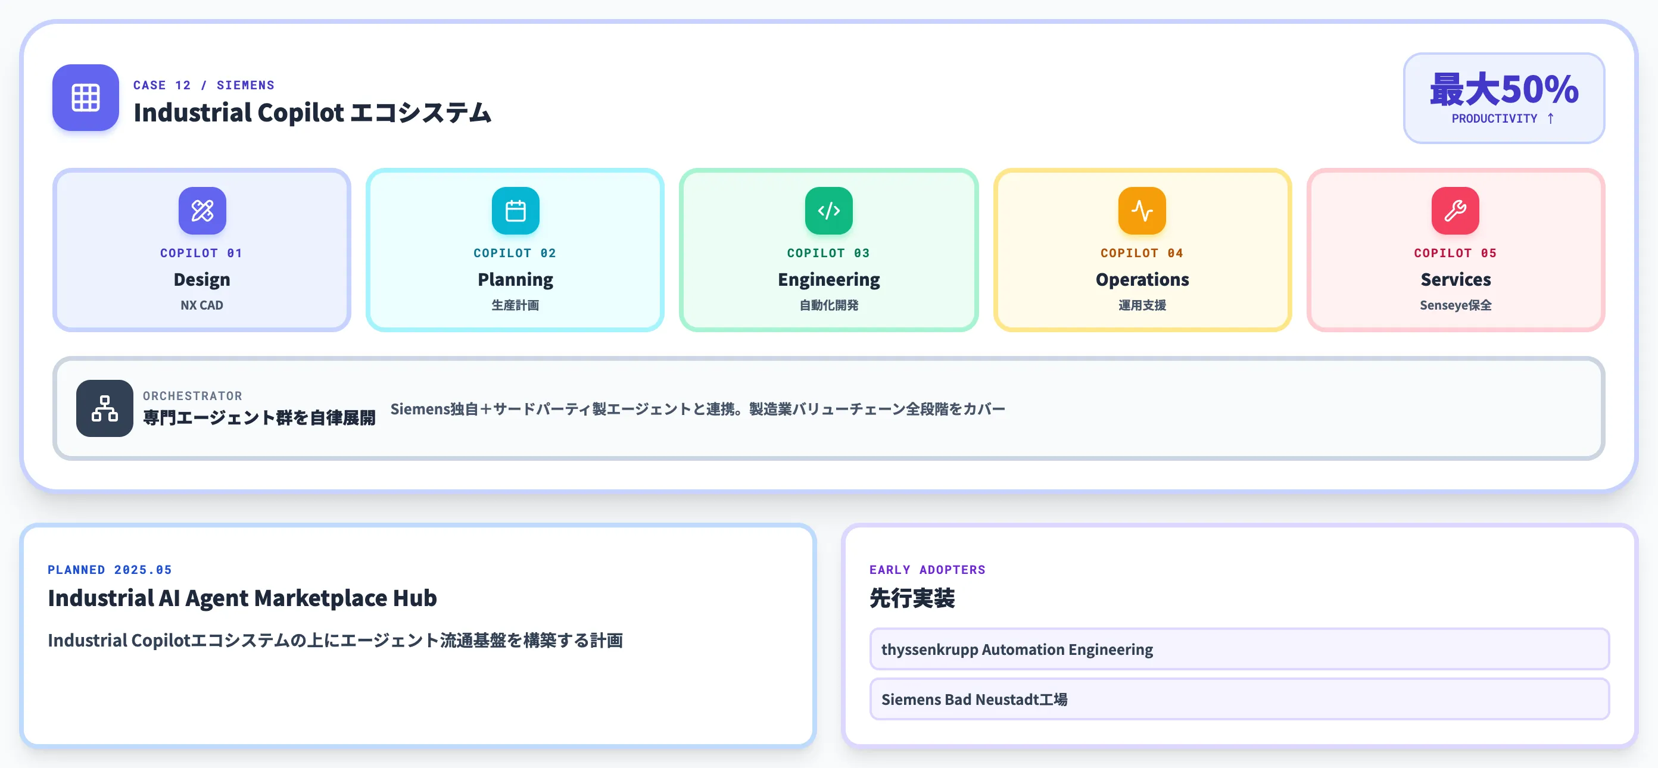Select the Planning heading in Copilot 02 card
1658x768 pixels.
[516, 280]
